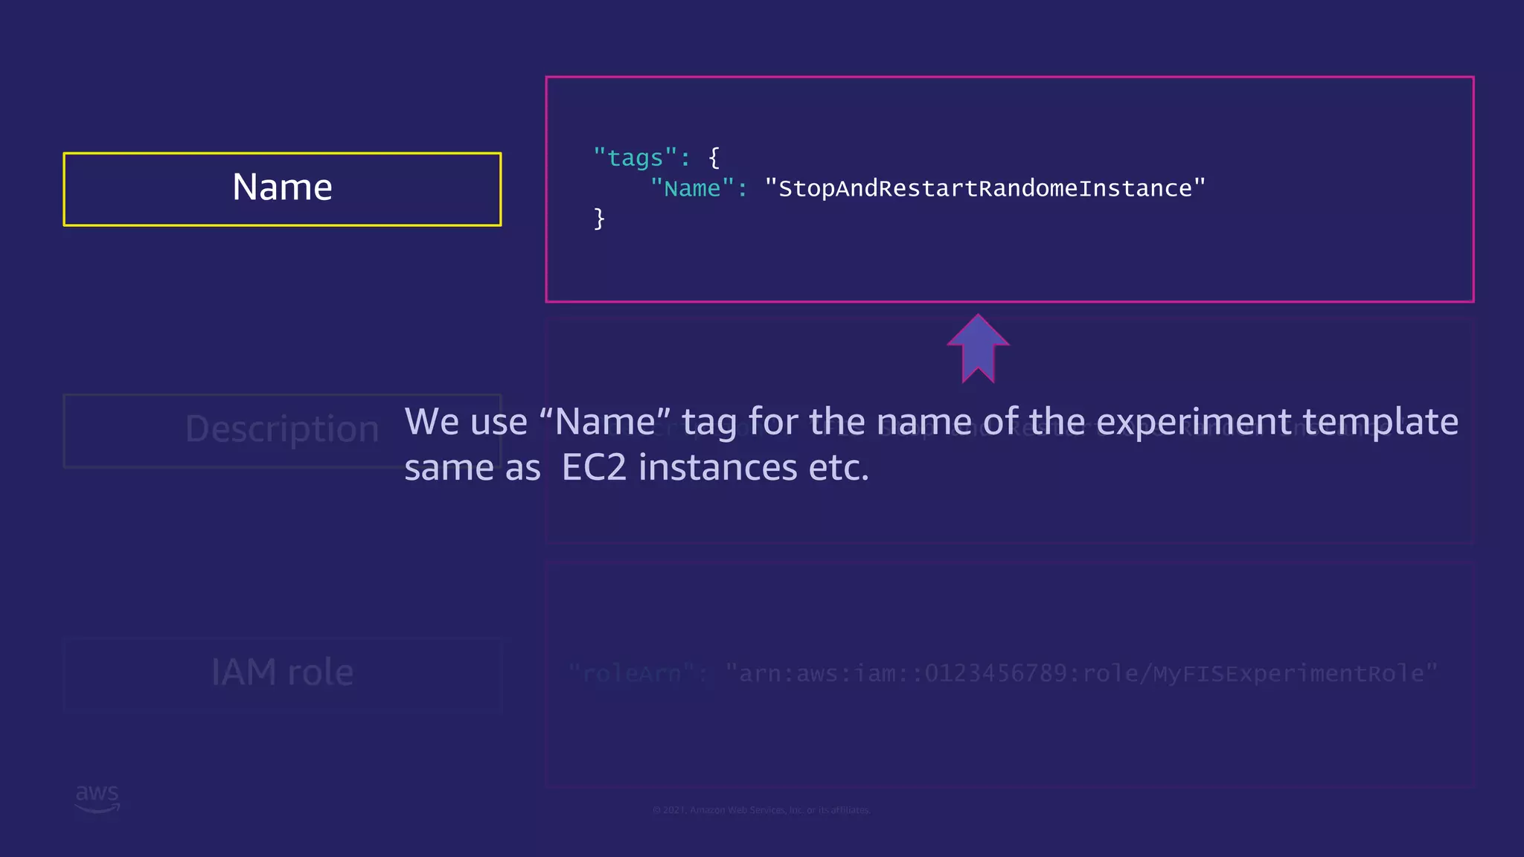Select the dimmed IAM role box
Image resolution: width=1524 pixels, height=857 pixels.
[282, 674]
